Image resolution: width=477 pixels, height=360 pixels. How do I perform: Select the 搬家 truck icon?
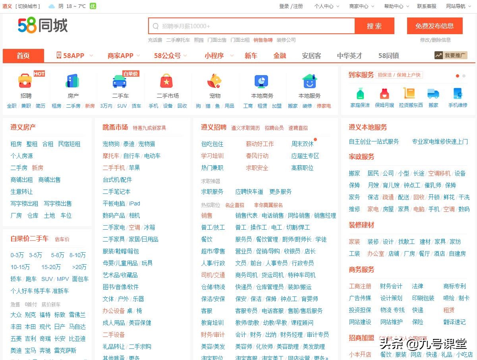click(x=433, y=93)
